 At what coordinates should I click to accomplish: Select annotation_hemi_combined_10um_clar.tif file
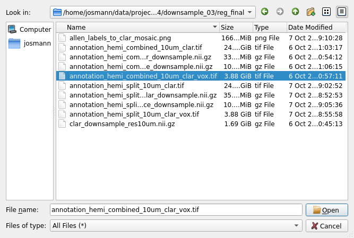(x=201, y=48)
